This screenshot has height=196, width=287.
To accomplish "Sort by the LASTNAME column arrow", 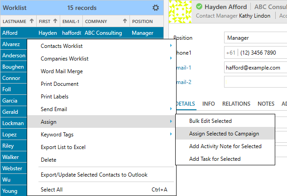I will [x=31, y=21].
